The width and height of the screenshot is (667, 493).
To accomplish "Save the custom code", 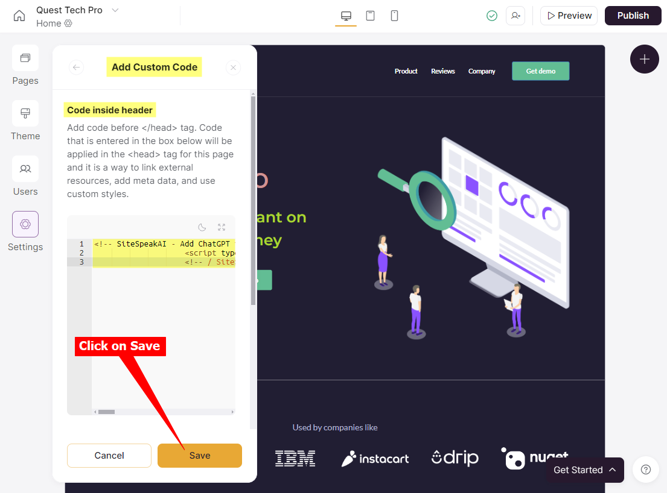I will [200, 456].
